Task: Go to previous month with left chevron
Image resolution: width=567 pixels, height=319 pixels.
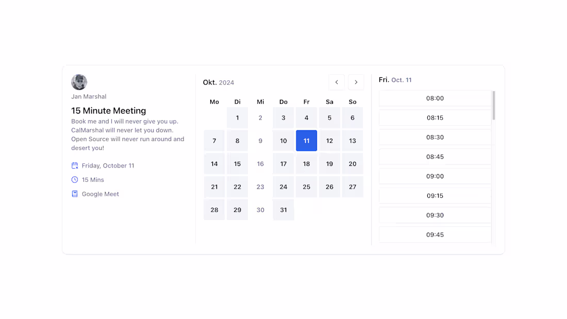Action: (337, 82)
